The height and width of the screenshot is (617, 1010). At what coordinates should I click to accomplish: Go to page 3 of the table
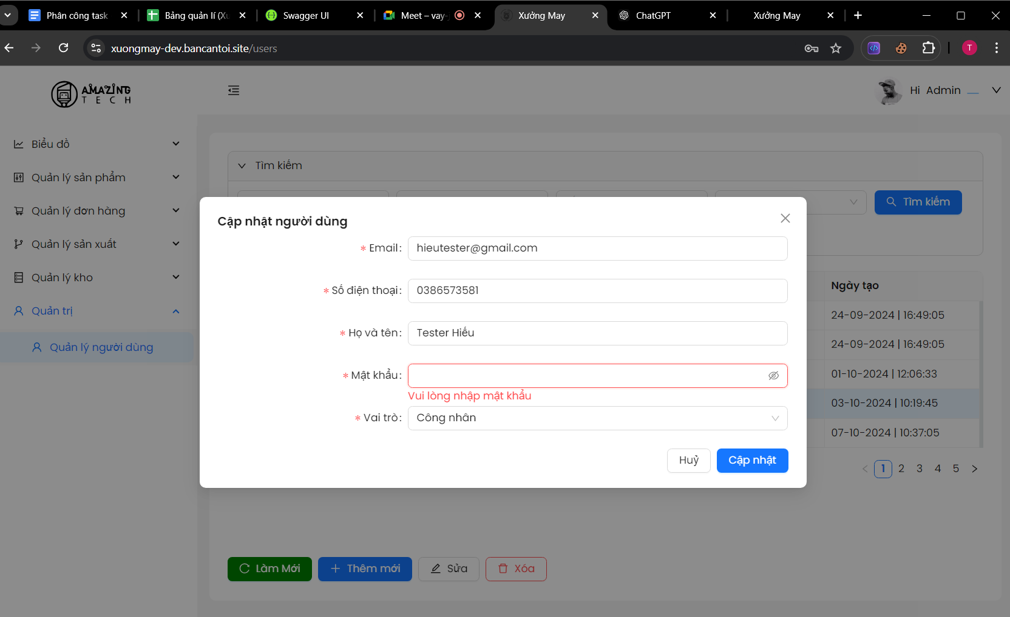pos(920,469)
